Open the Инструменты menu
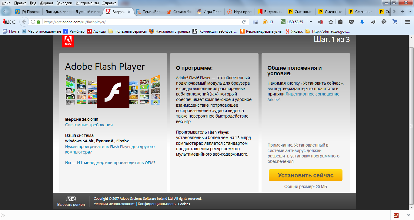Viewport: 414px width, 220px height. pyautogui.click(x=87, y=3)
